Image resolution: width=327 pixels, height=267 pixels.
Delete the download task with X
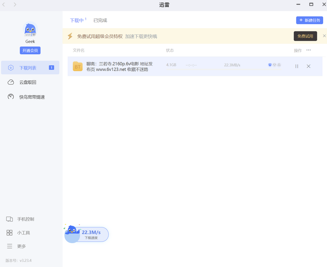308,66
